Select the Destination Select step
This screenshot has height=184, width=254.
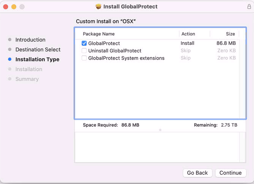(38, 49)
